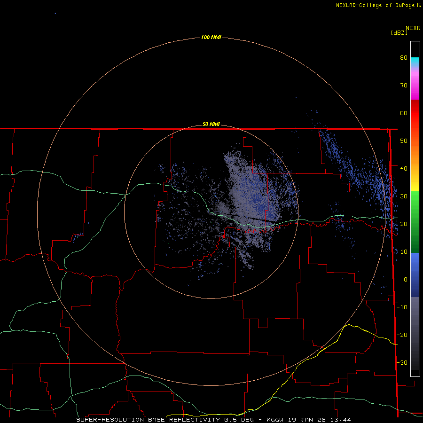Click the blue segment of the reflectivity color bar
Screen dimensions: 423x423
click(x=415, y=275)
